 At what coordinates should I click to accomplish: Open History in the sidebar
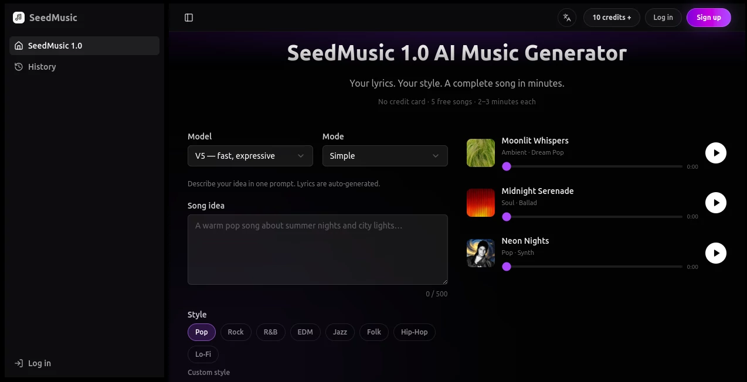84,67
